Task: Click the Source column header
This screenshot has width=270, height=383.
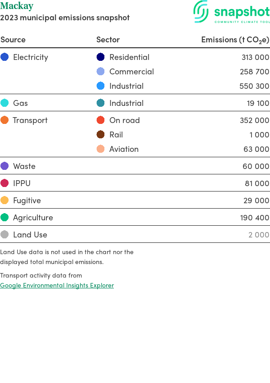Action: pos(13,40)
